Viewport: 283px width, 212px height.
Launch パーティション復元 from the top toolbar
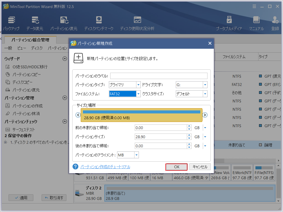(64, 22)
